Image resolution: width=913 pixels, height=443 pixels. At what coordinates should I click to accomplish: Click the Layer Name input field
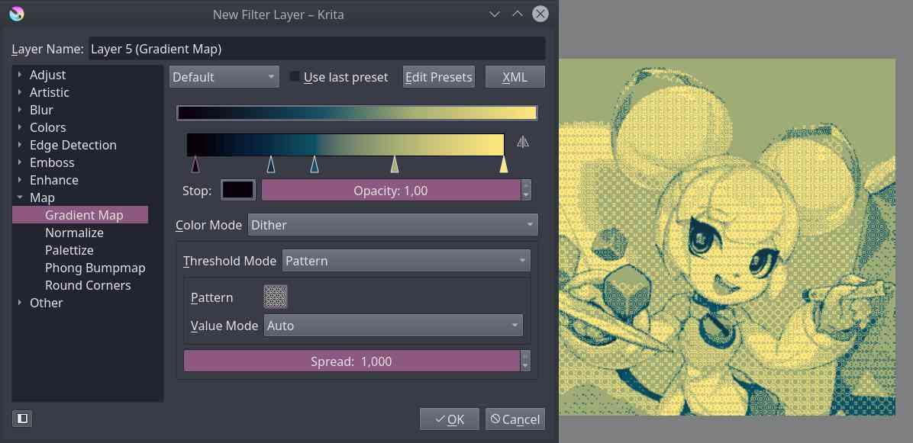click(317, 49)
